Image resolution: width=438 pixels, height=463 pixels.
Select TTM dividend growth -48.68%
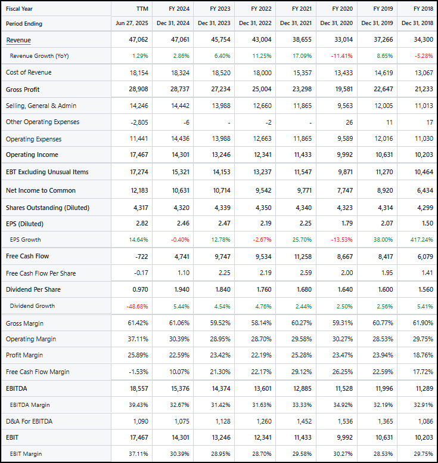[138, 307]
